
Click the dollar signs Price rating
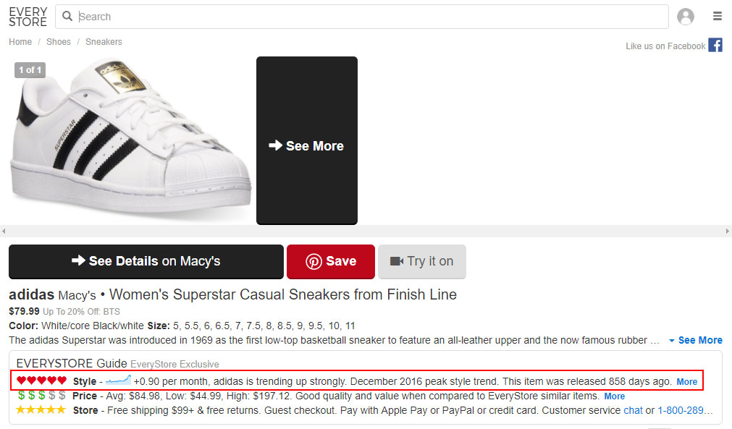41,396
